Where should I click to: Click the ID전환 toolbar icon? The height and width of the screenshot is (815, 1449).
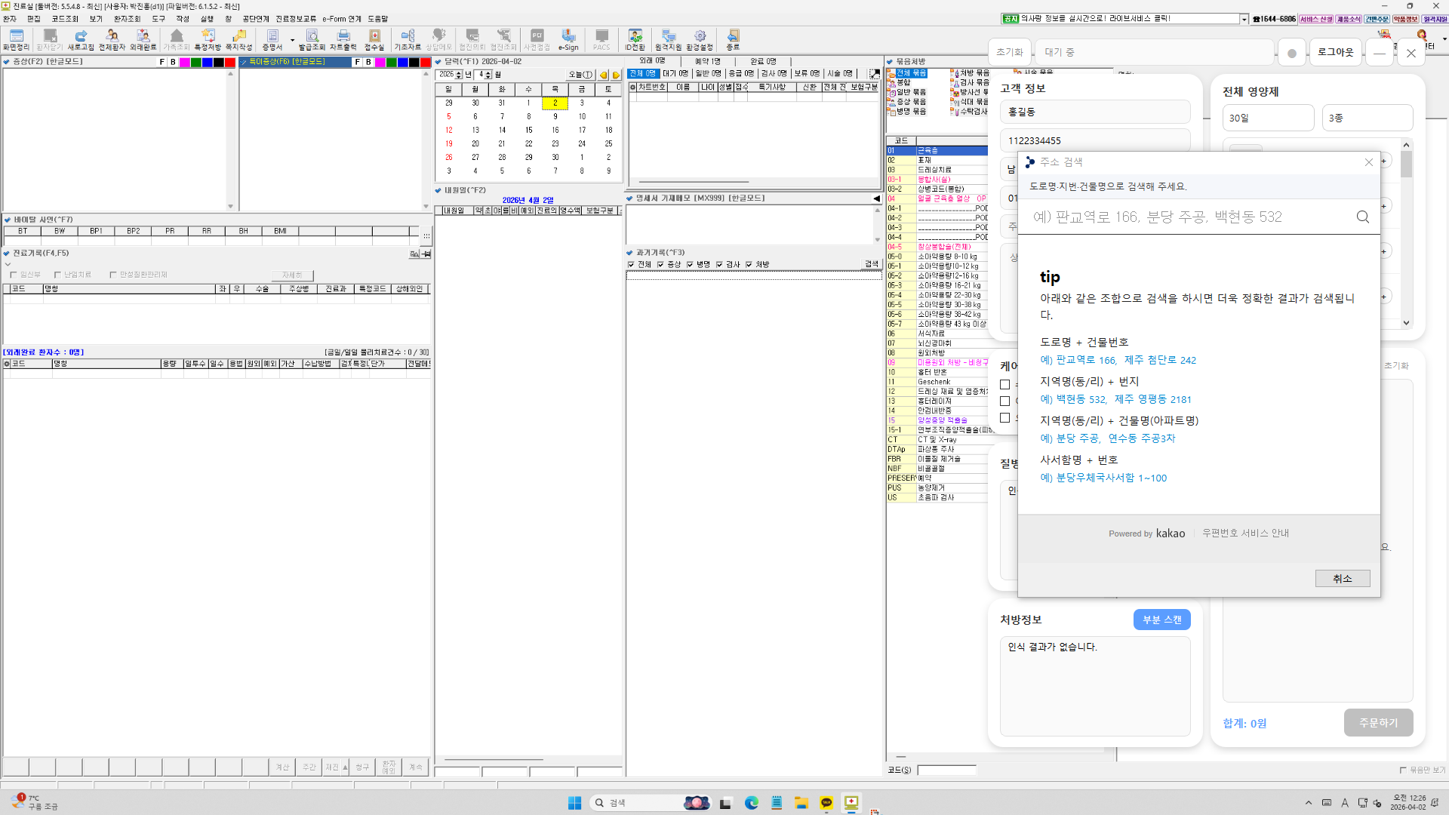(x=635, y=40)
